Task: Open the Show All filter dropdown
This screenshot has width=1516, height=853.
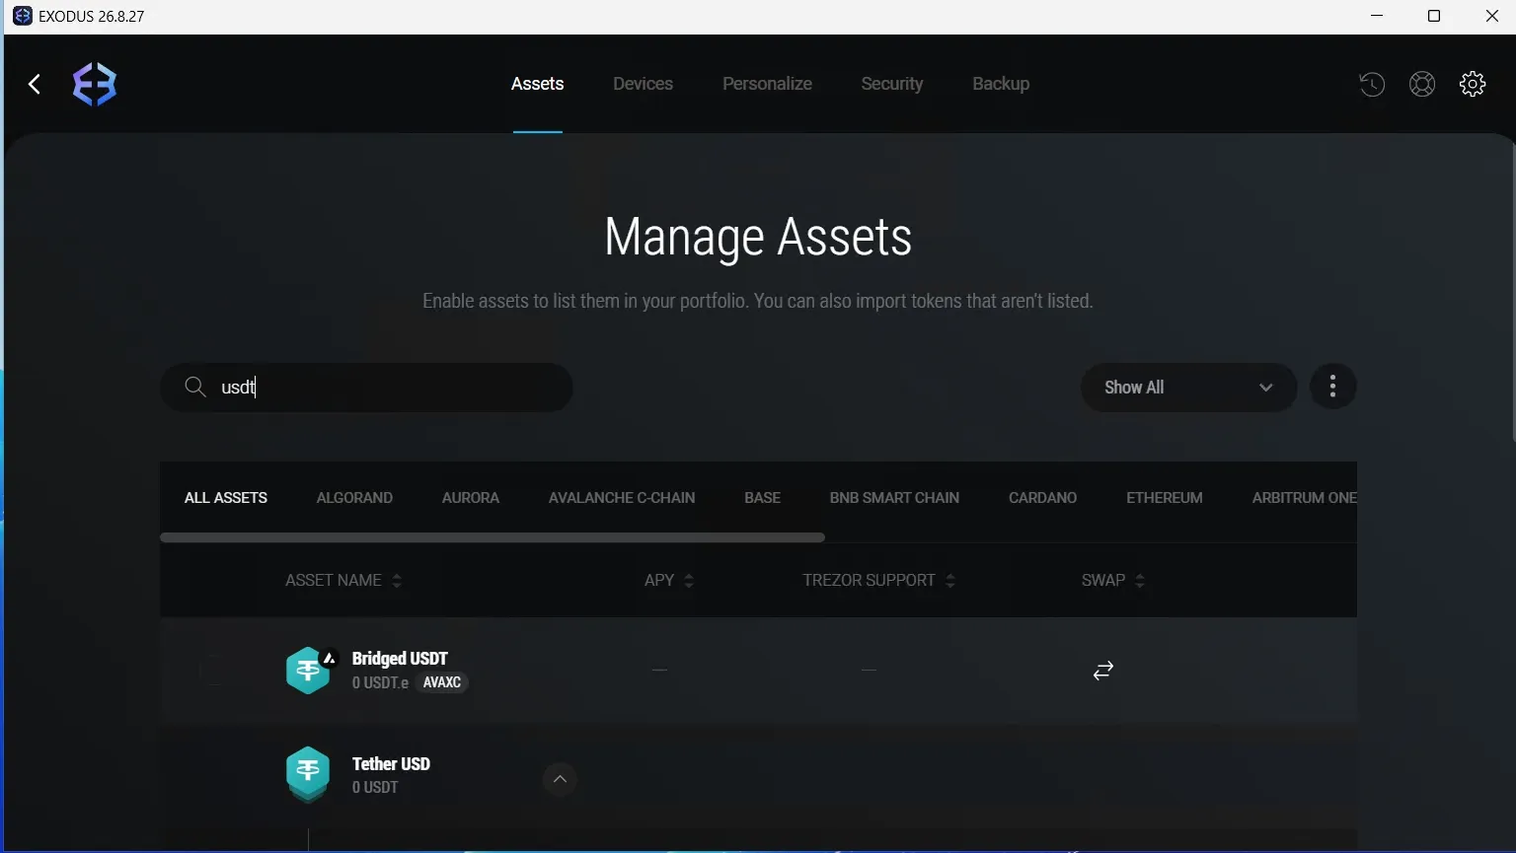Action: click(x=1188, y=388)
